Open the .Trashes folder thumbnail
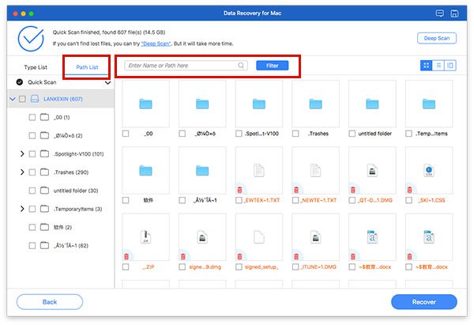Screen dimensions: 474x325 [x=315, y=104]
